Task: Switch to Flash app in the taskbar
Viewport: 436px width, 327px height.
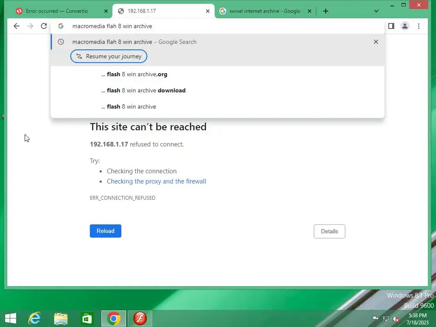Action: pyautogui.click(x=140, y=318)
